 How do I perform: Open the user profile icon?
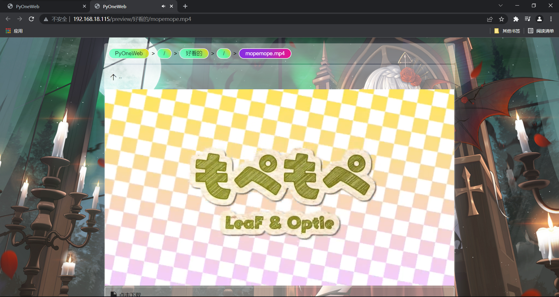[x=539, y=19]
